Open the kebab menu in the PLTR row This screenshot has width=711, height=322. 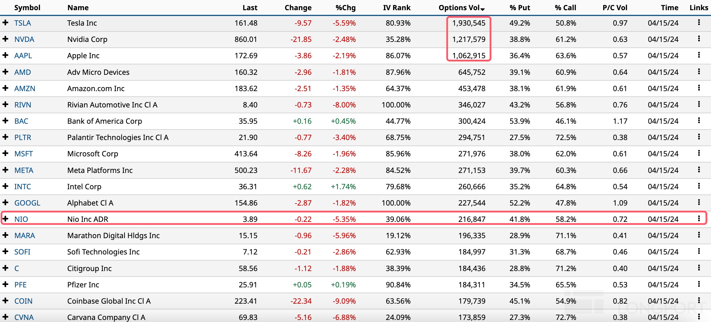pos(699,137)
